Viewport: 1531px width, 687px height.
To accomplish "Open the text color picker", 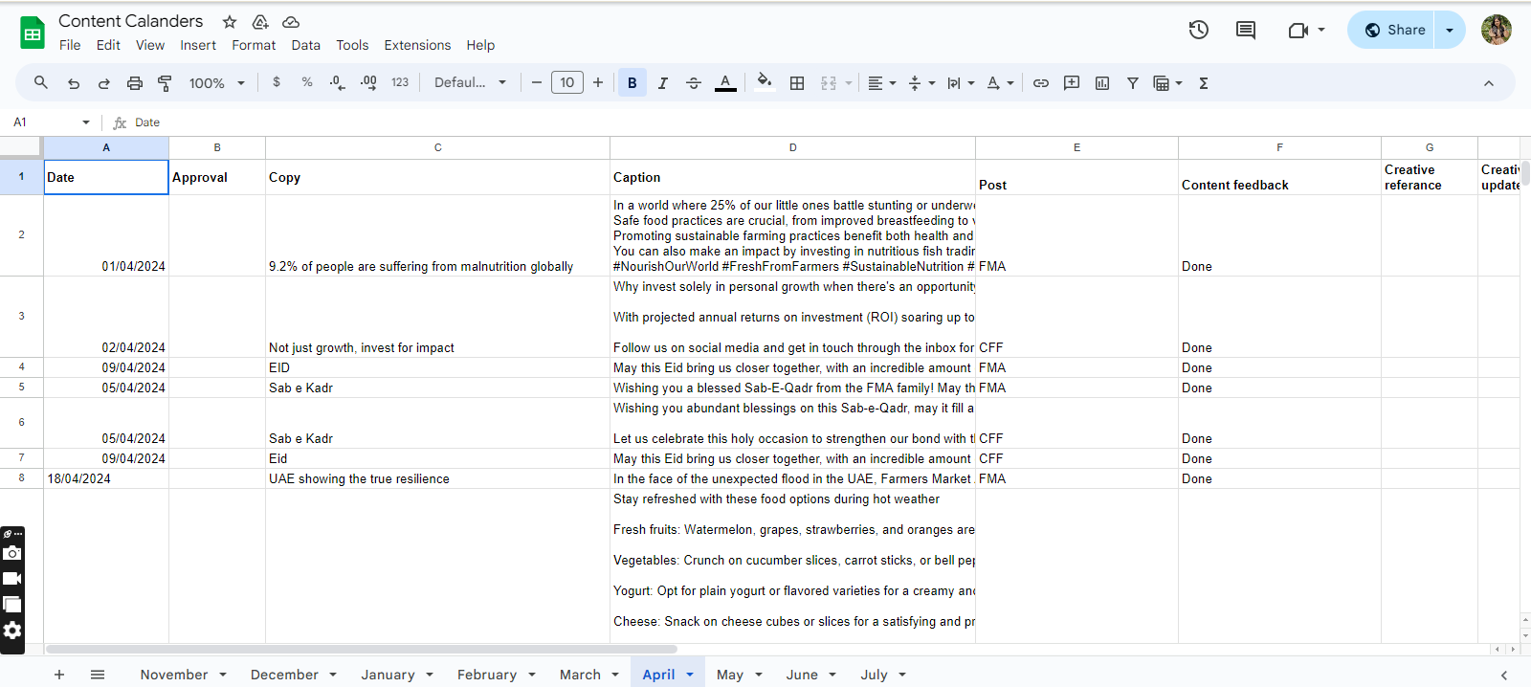I will point(726,83).
